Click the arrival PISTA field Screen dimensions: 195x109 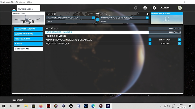pos(124,22)
